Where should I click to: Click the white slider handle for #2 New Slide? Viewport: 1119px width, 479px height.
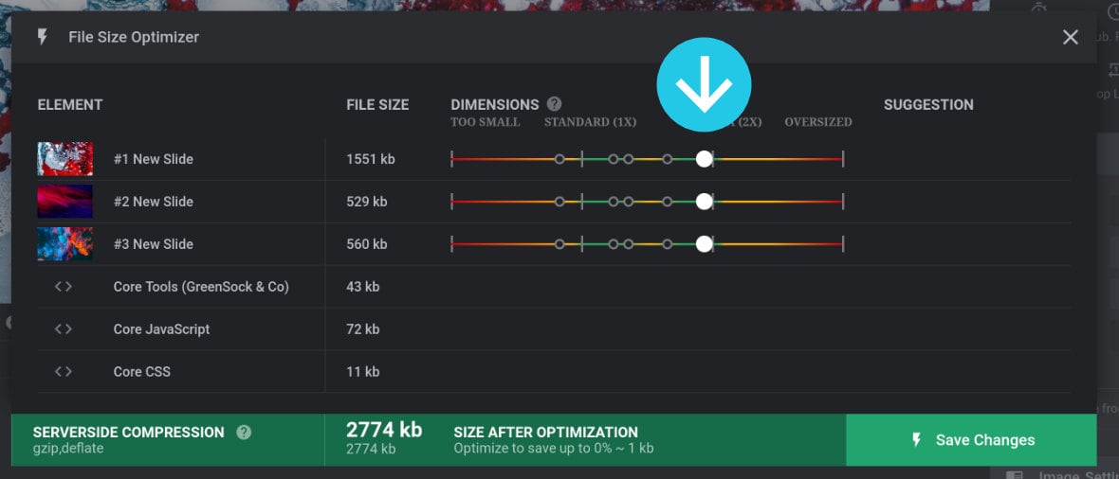point(704,202)
